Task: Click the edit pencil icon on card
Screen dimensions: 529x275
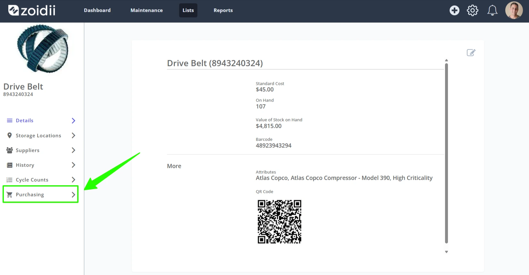Action: [x=471, y=53]
